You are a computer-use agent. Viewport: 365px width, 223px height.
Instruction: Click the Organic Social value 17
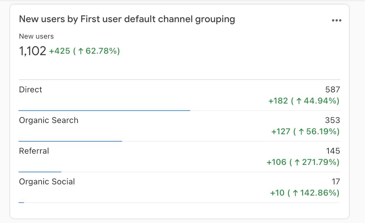pyautogui.click(x=336, y=182)
